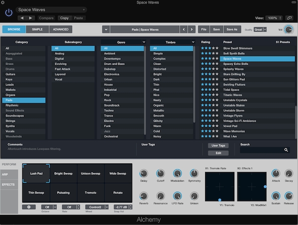Click the star rating for Vowel Pad
The height and width of the screenshot is (225, 298).
210,126
